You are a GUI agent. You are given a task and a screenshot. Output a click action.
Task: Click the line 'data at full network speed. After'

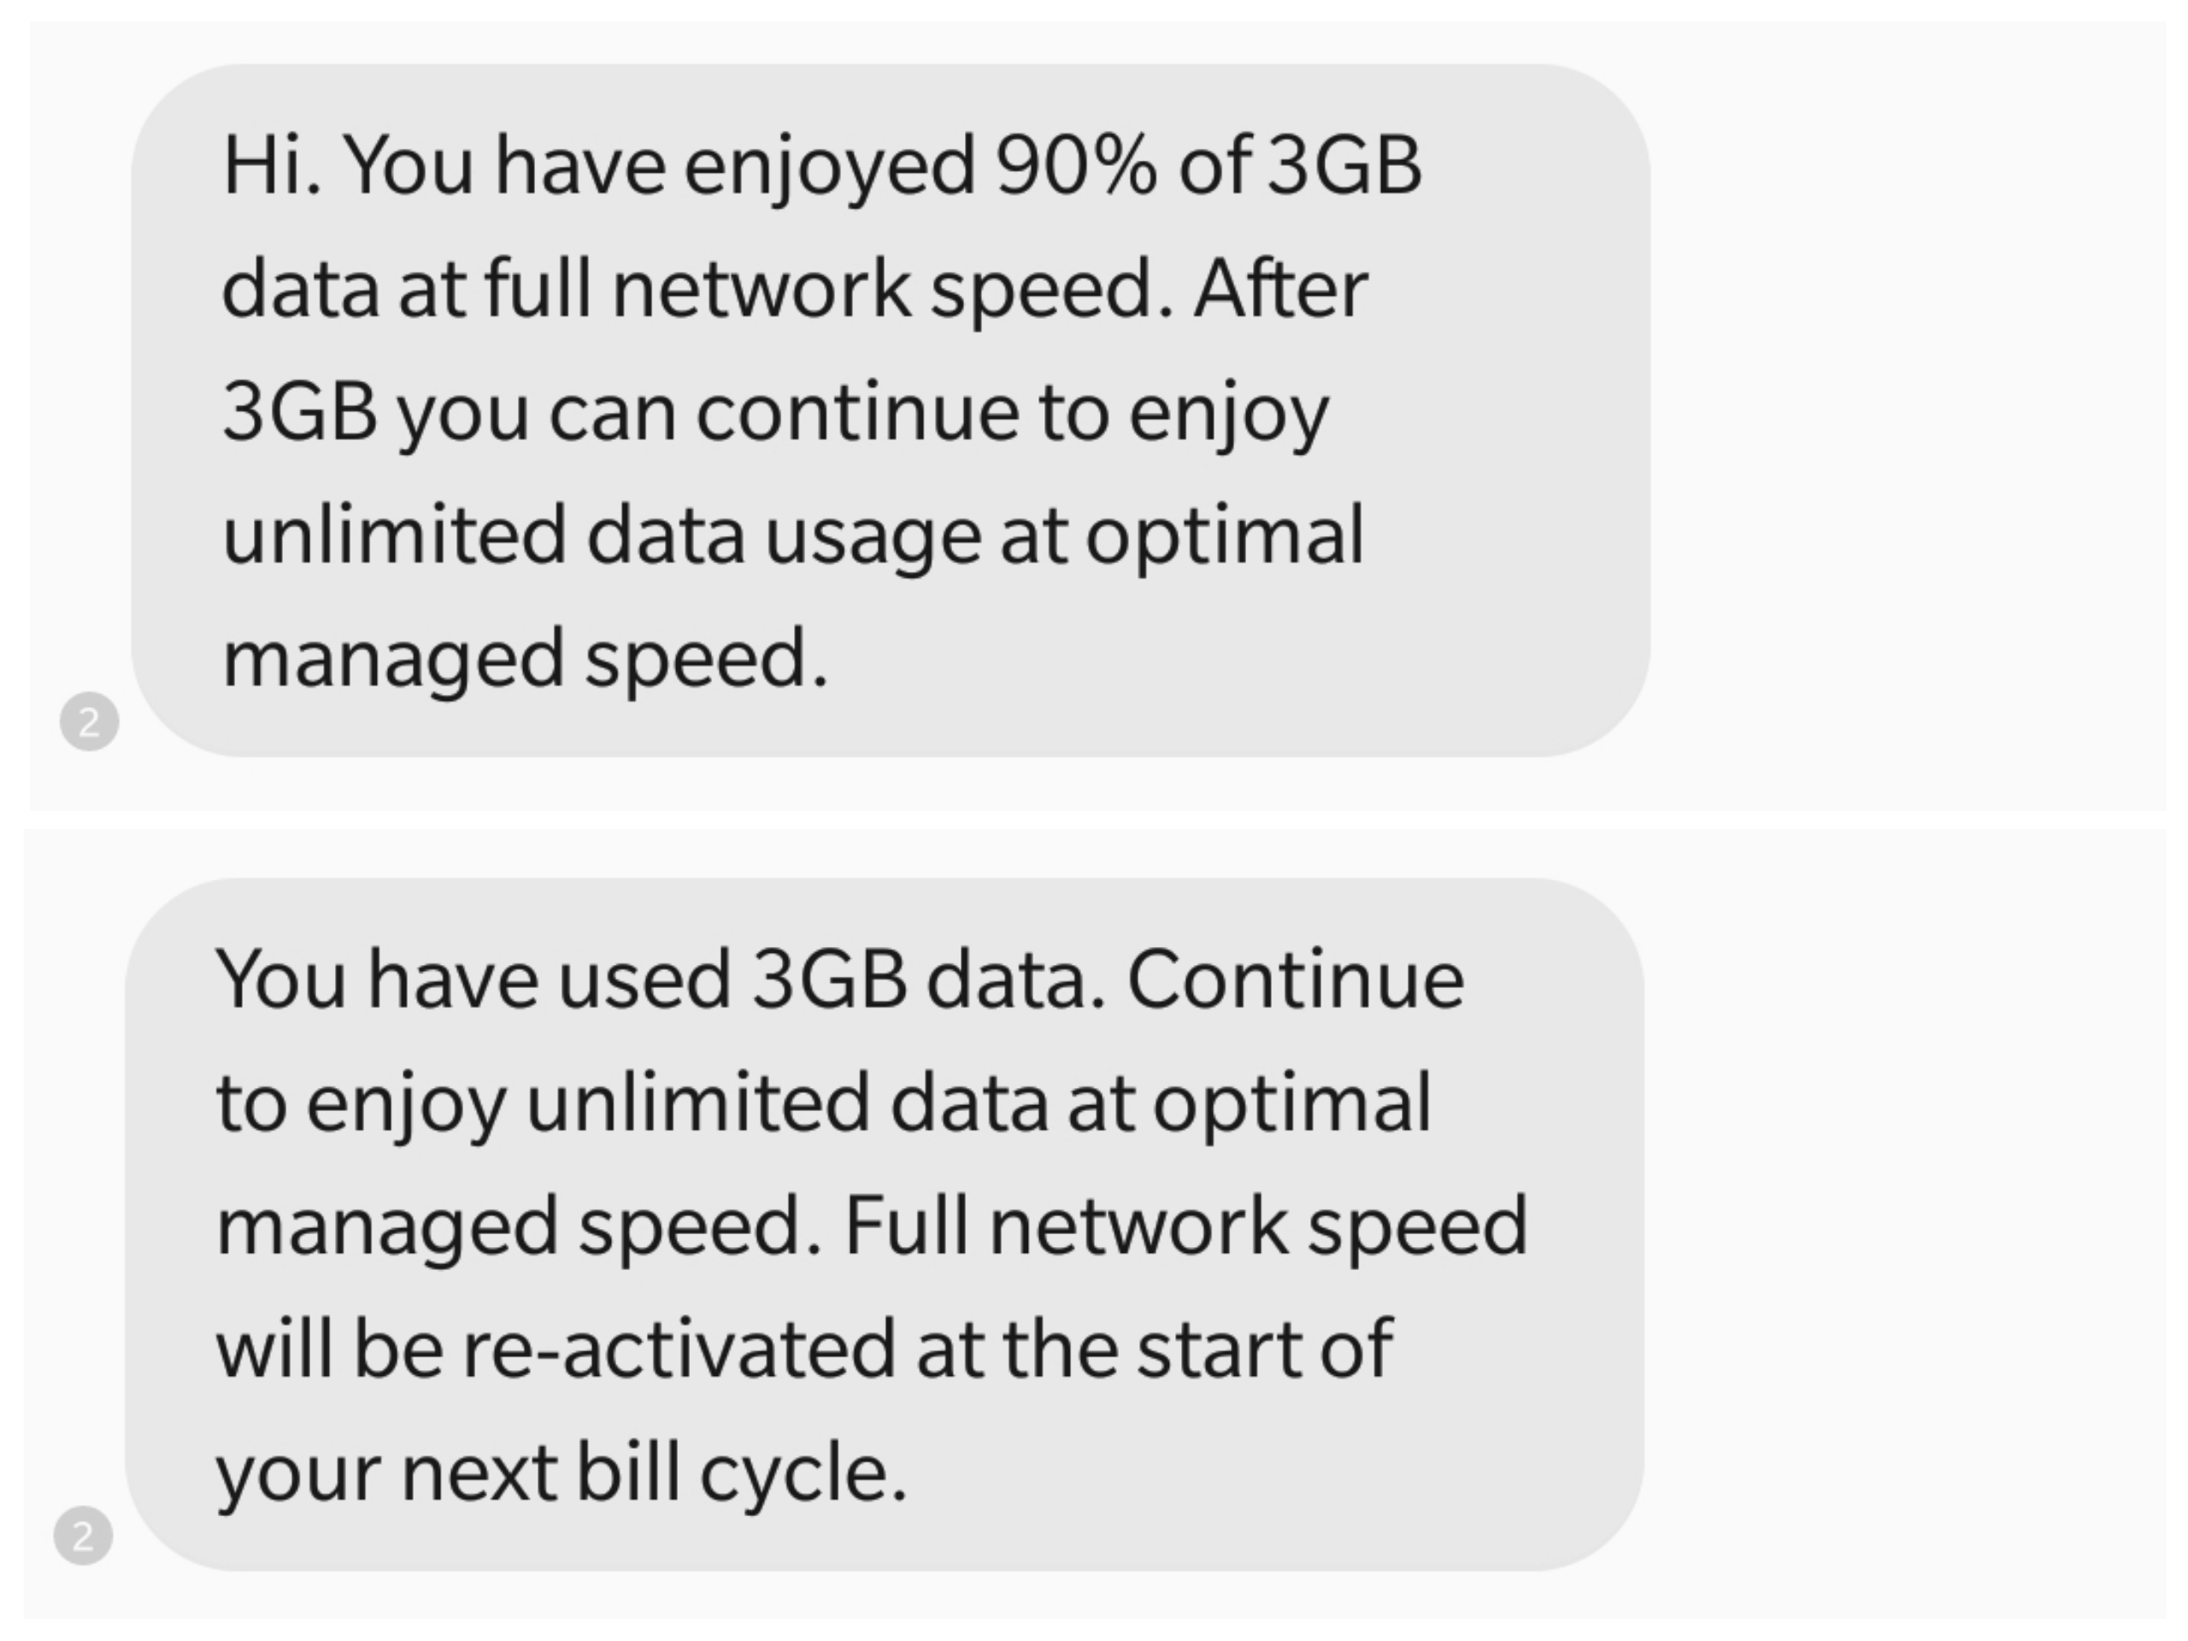click(794, 290)
